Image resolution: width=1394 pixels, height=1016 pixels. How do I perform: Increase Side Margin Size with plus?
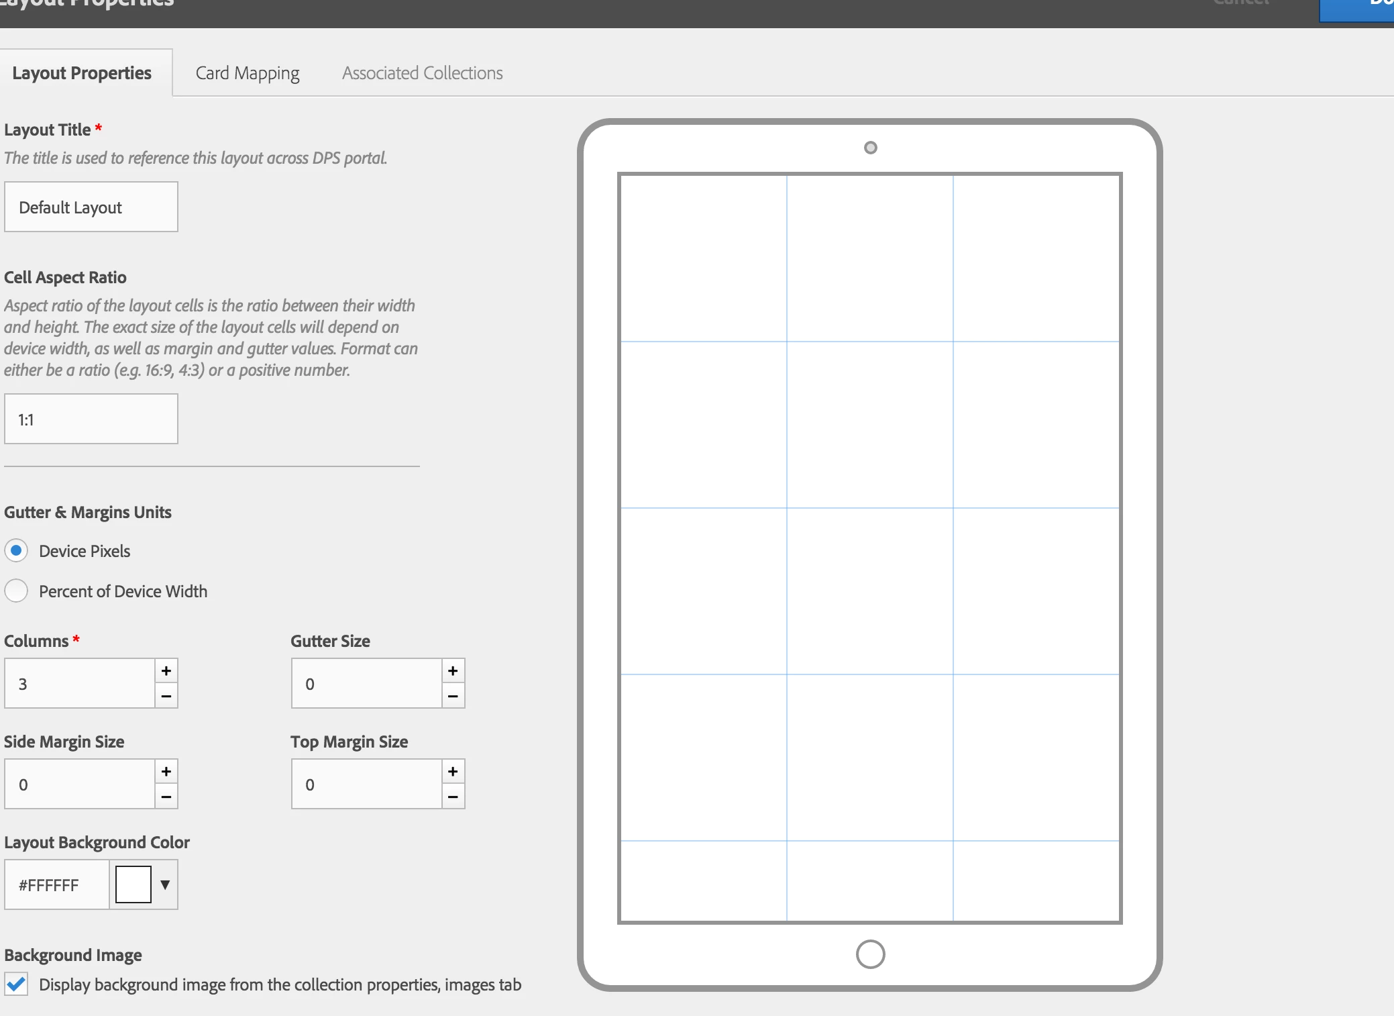166,771
